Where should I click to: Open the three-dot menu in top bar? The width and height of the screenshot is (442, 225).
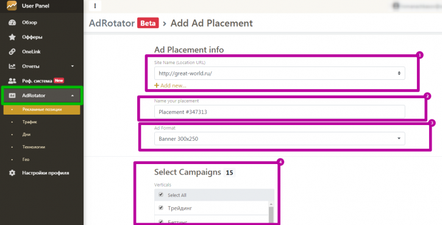(95, 5)
